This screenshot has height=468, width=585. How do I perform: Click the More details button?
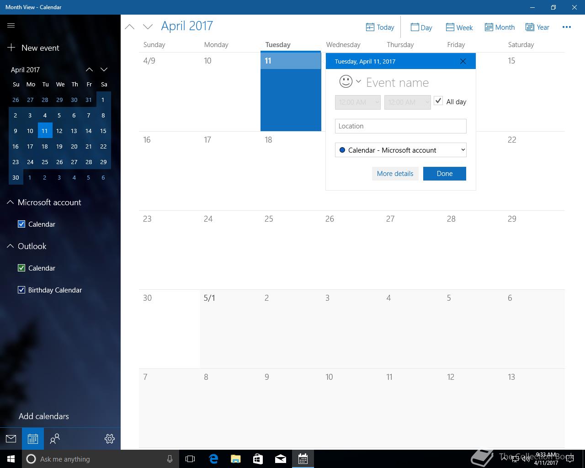[395, 174]
